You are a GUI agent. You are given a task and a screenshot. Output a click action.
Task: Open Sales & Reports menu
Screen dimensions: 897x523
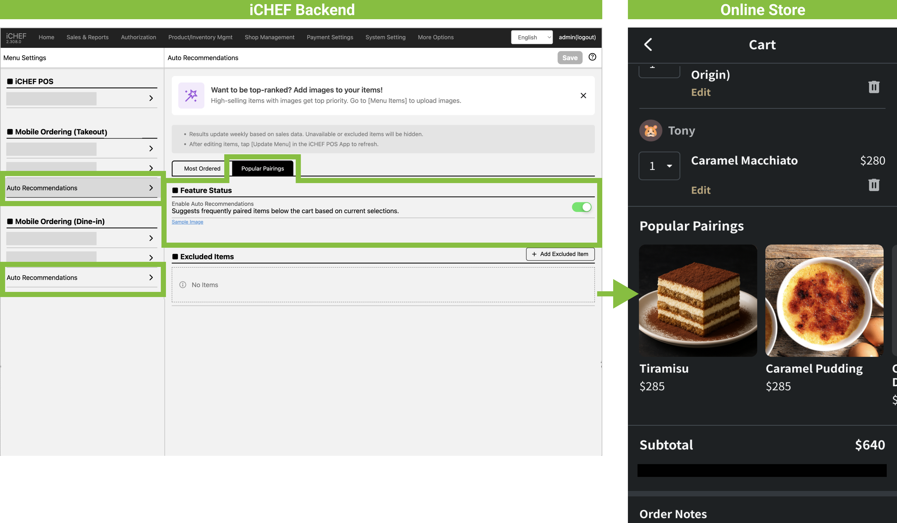pos(87,37)
